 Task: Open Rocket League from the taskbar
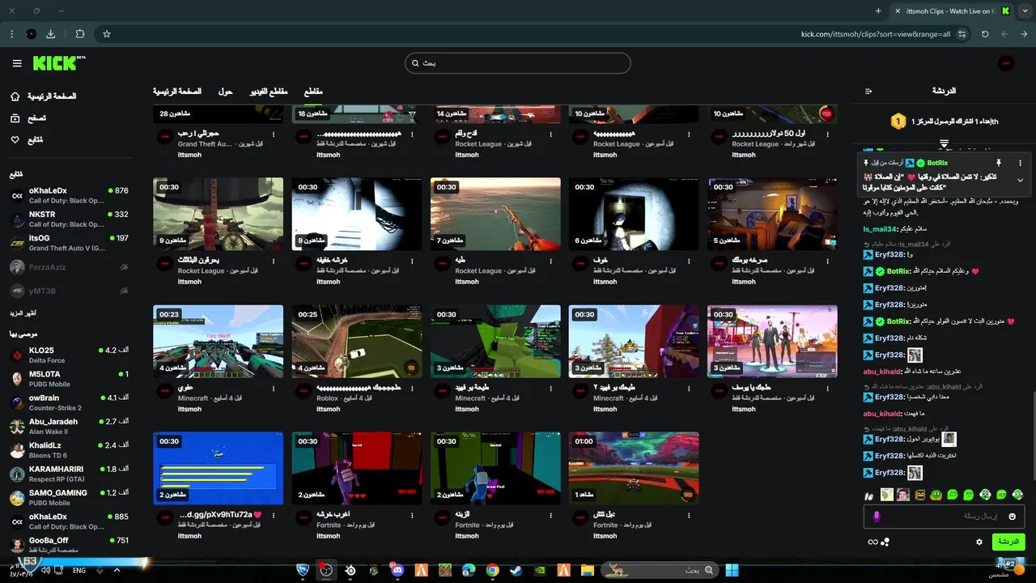(x=303, y=570)
